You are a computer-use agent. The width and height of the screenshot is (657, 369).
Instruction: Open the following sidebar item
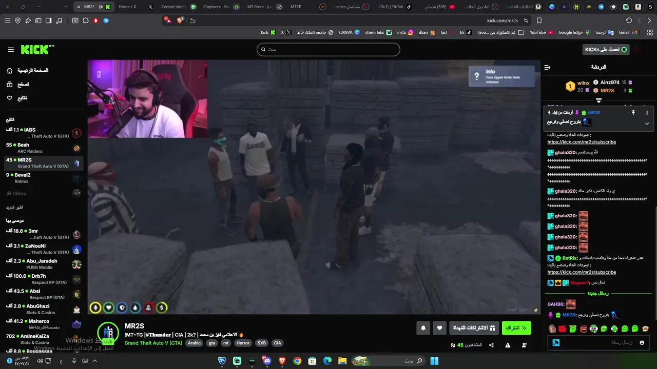point(17,98)
